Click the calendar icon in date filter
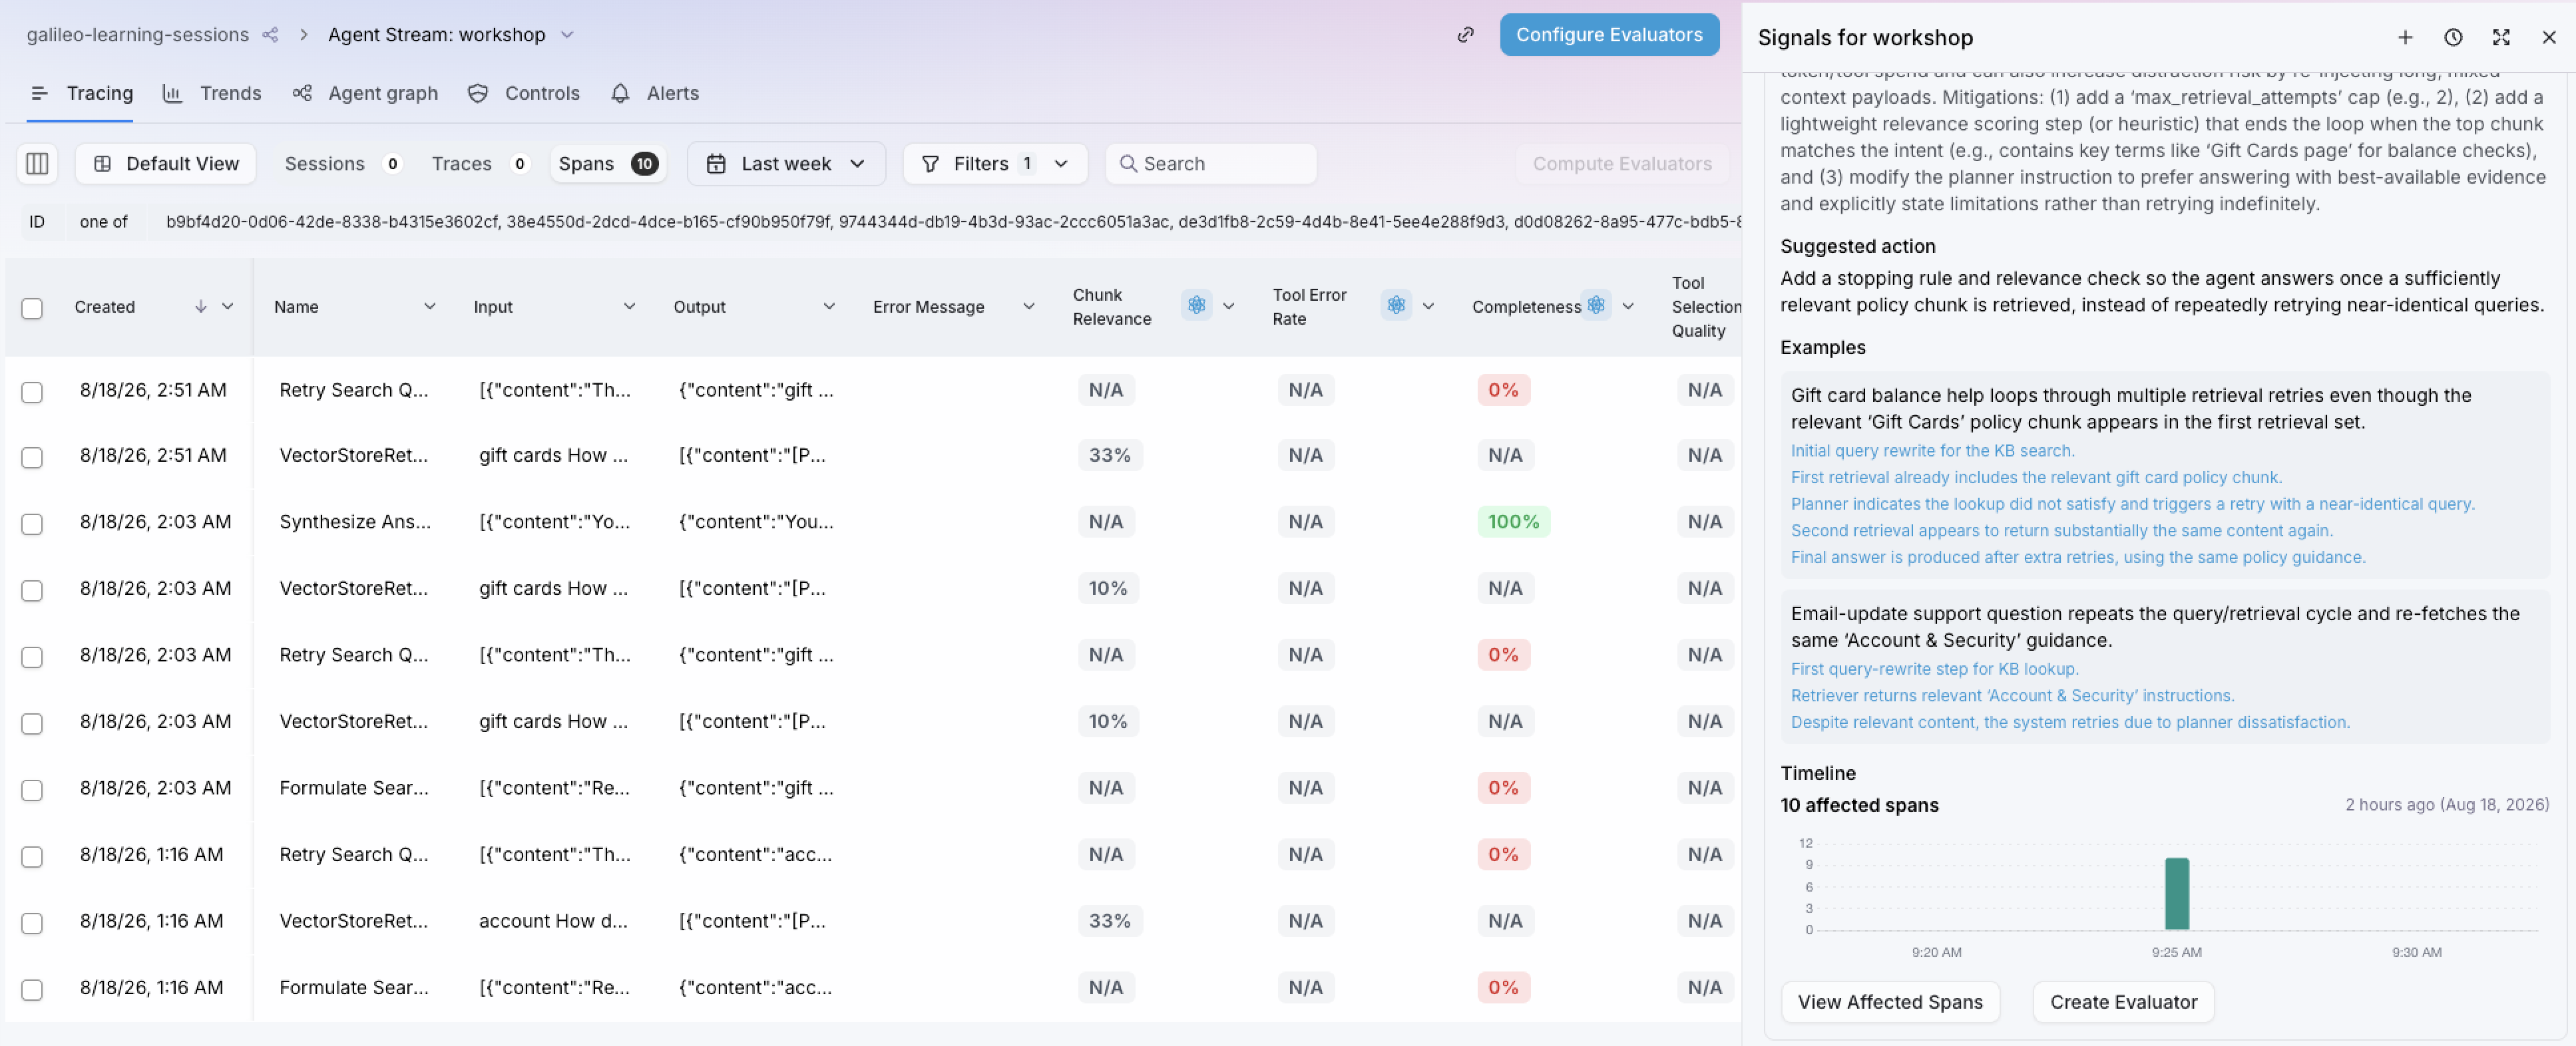This screenshot has height=1046, width=2576. point(716,163)
